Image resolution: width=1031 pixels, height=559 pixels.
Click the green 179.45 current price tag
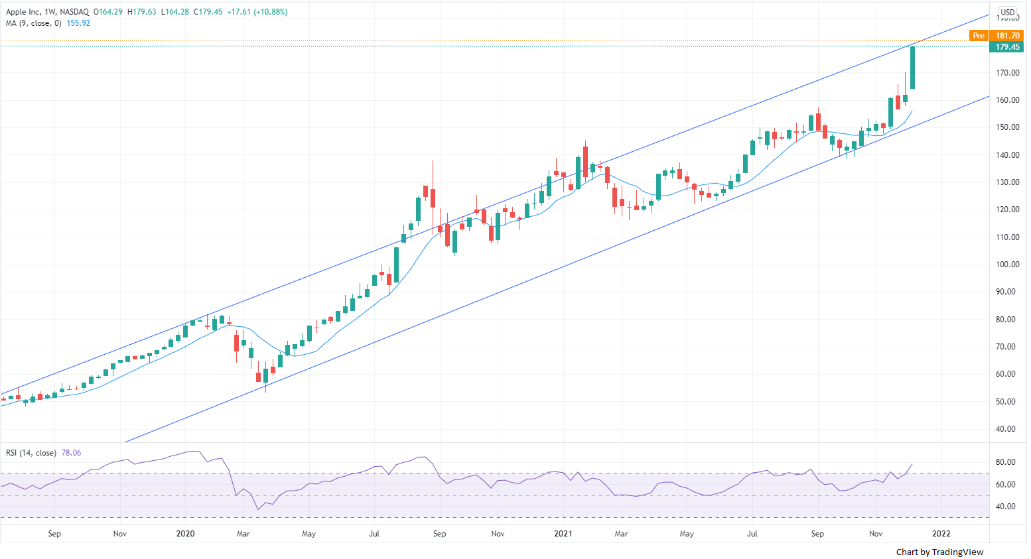(x=1007, y=47)
